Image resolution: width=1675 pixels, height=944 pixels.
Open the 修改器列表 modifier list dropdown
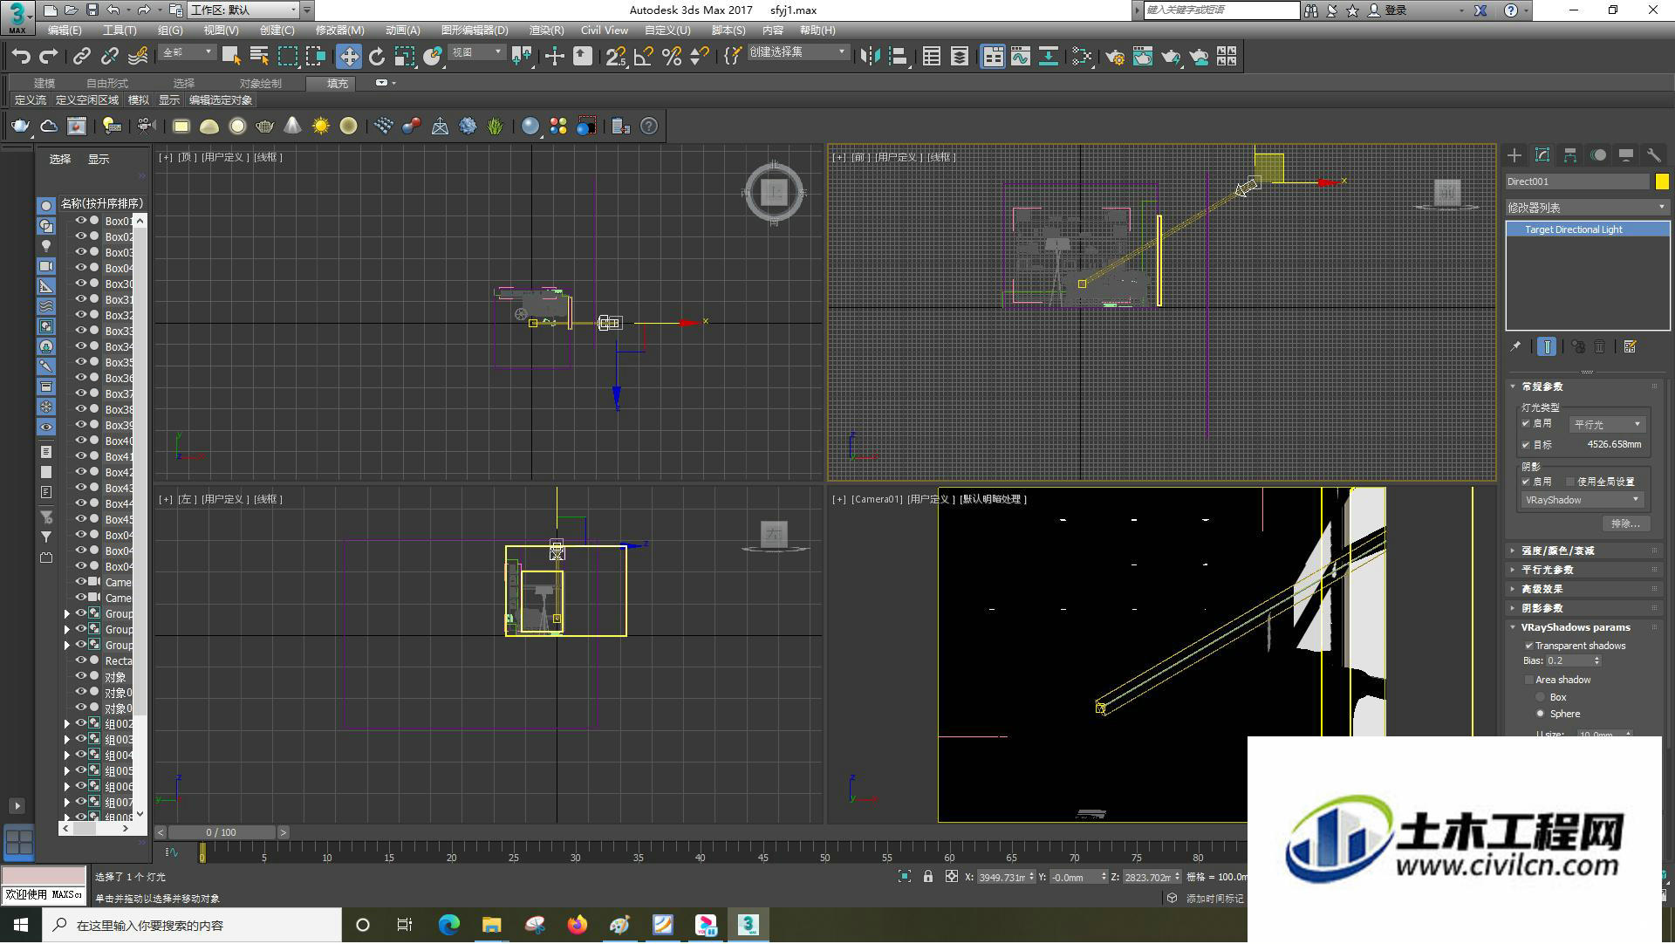1587,208
